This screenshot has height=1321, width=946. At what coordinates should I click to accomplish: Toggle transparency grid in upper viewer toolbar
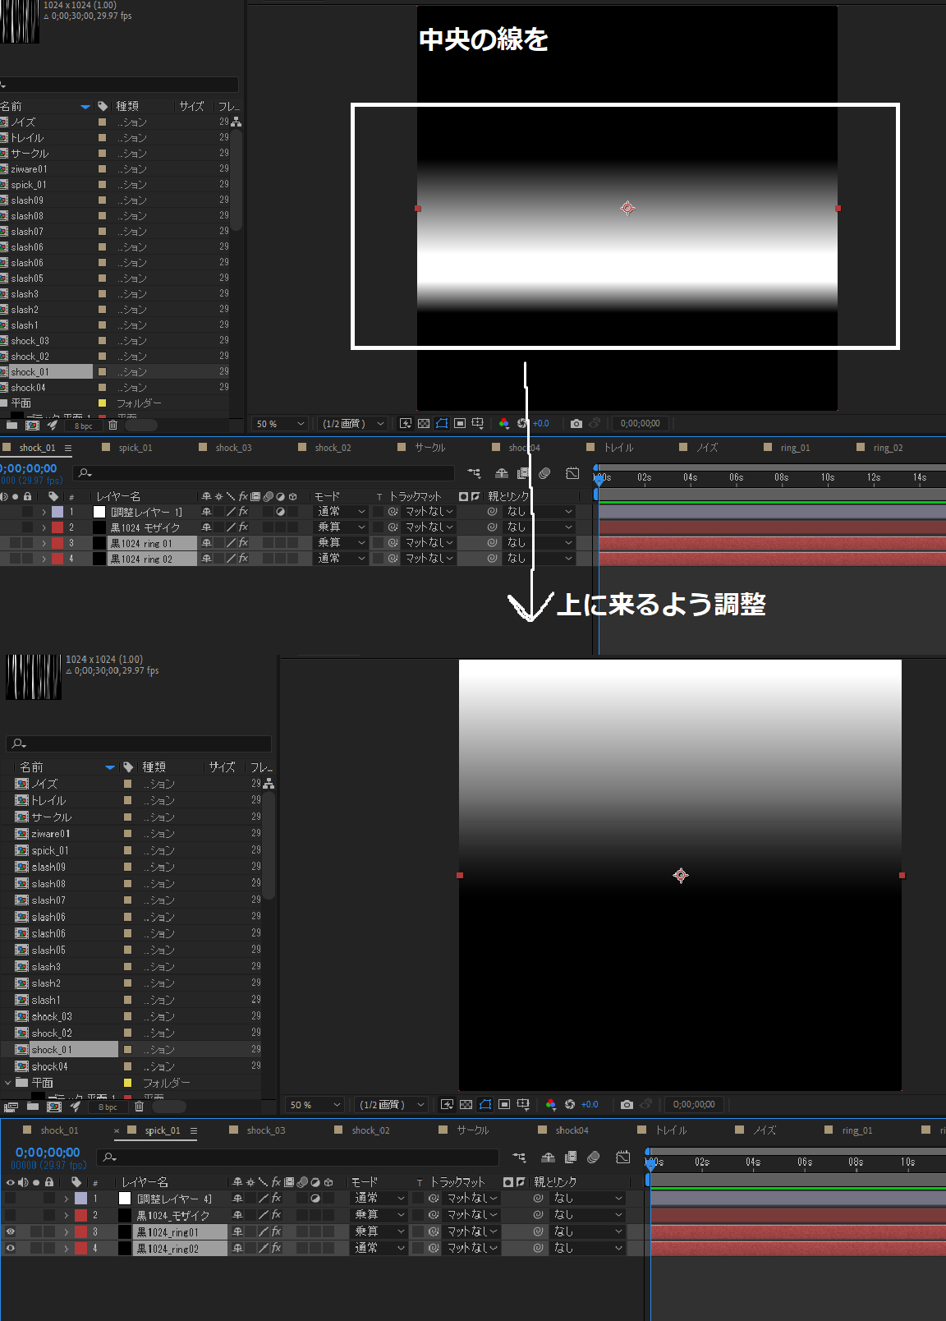pyautogui.click(x=424, y=423)
